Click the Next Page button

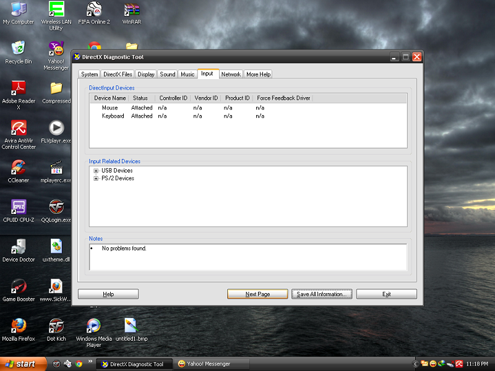pos(257,294)
